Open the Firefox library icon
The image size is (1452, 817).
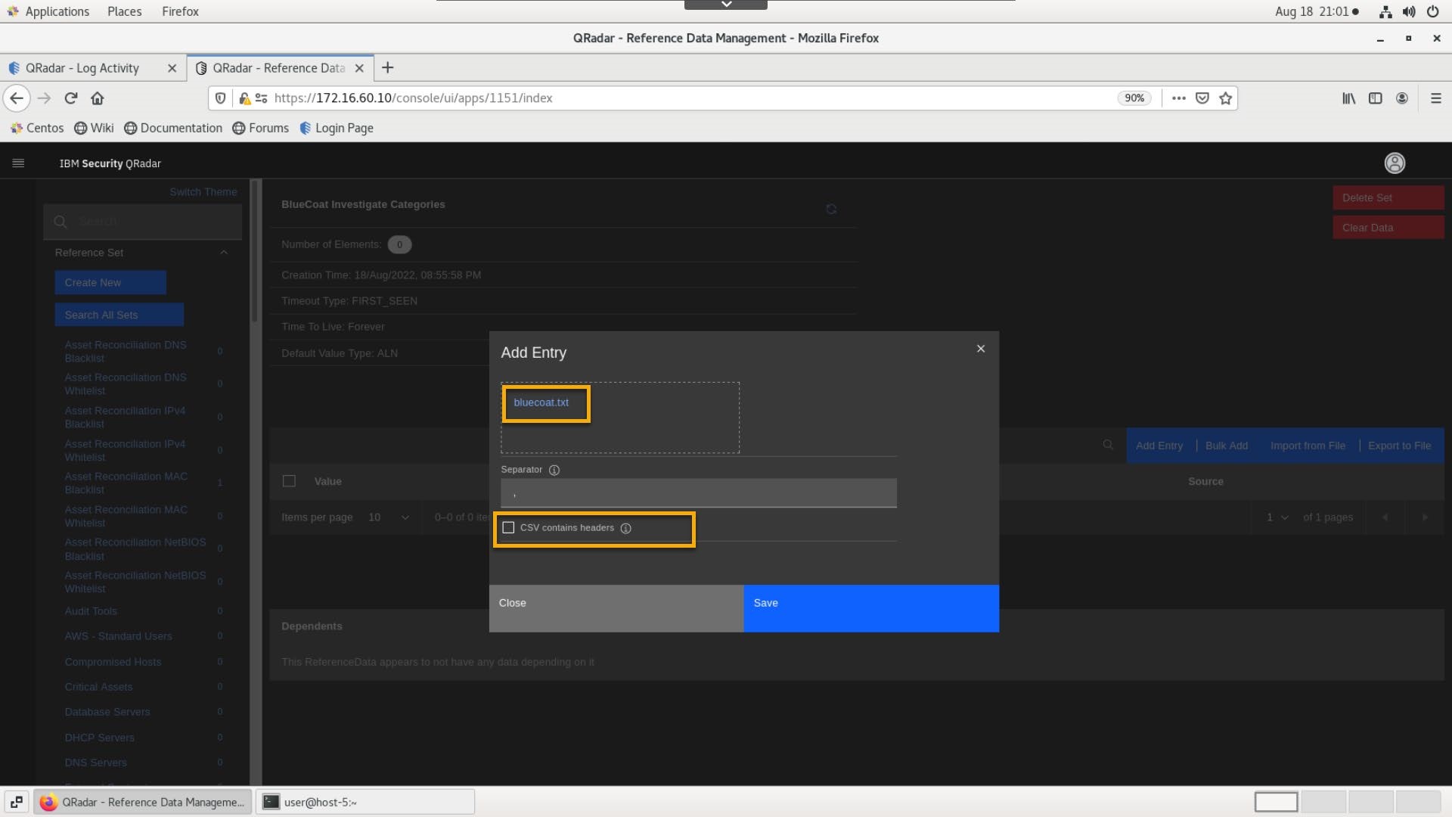(x=1348, y=98)
